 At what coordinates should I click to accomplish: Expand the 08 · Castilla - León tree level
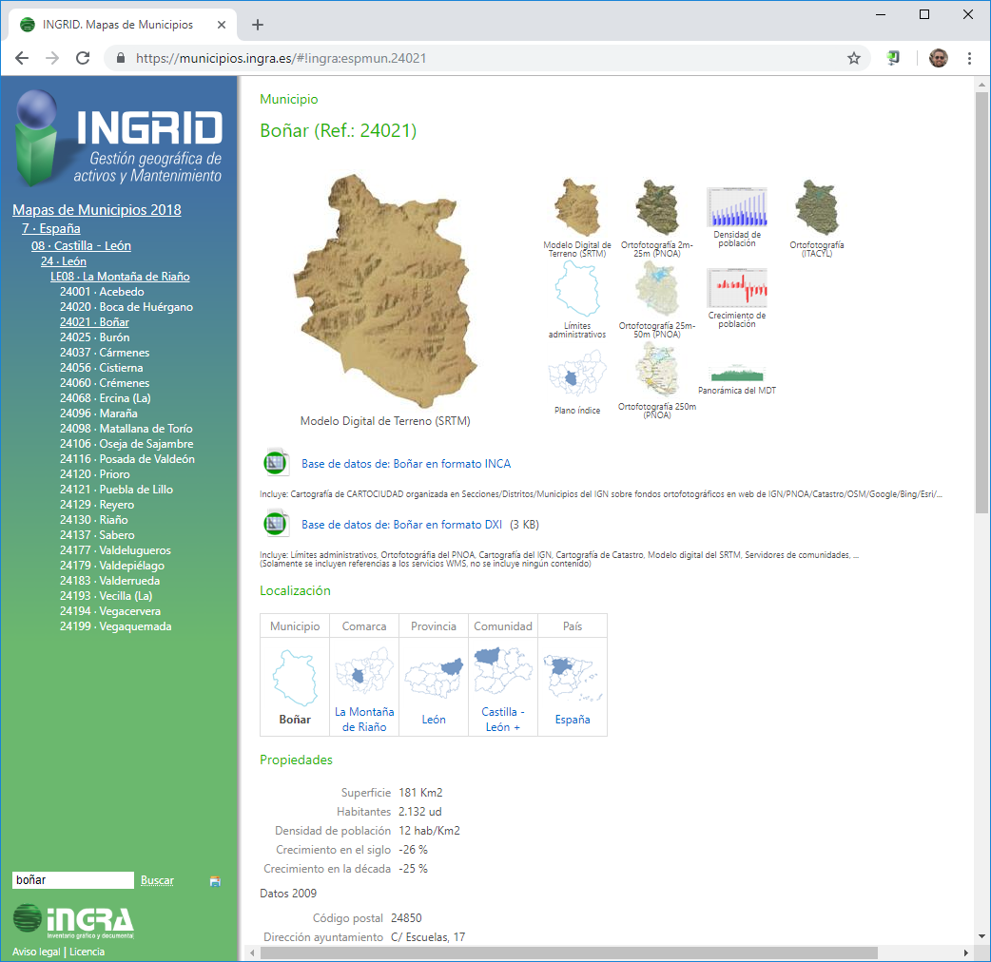tap(81, 245)
